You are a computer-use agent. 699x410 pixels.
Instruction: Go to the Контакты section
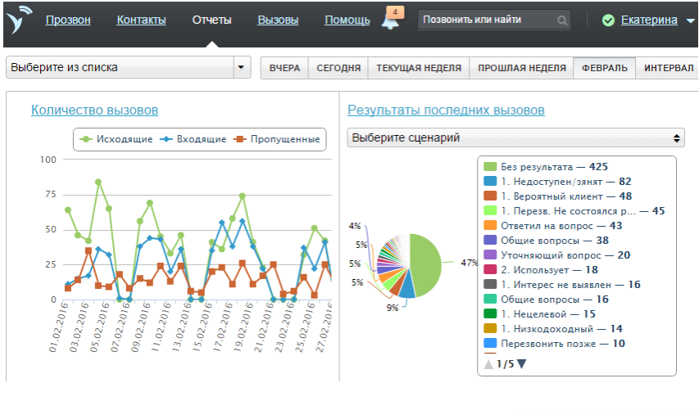(x=141, y=20)
